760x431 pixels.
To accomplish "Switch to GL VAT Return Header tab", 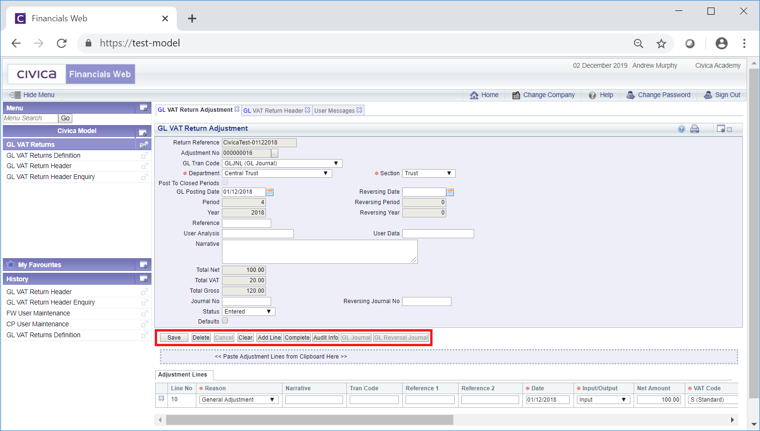I will click(x=273, y=111).
